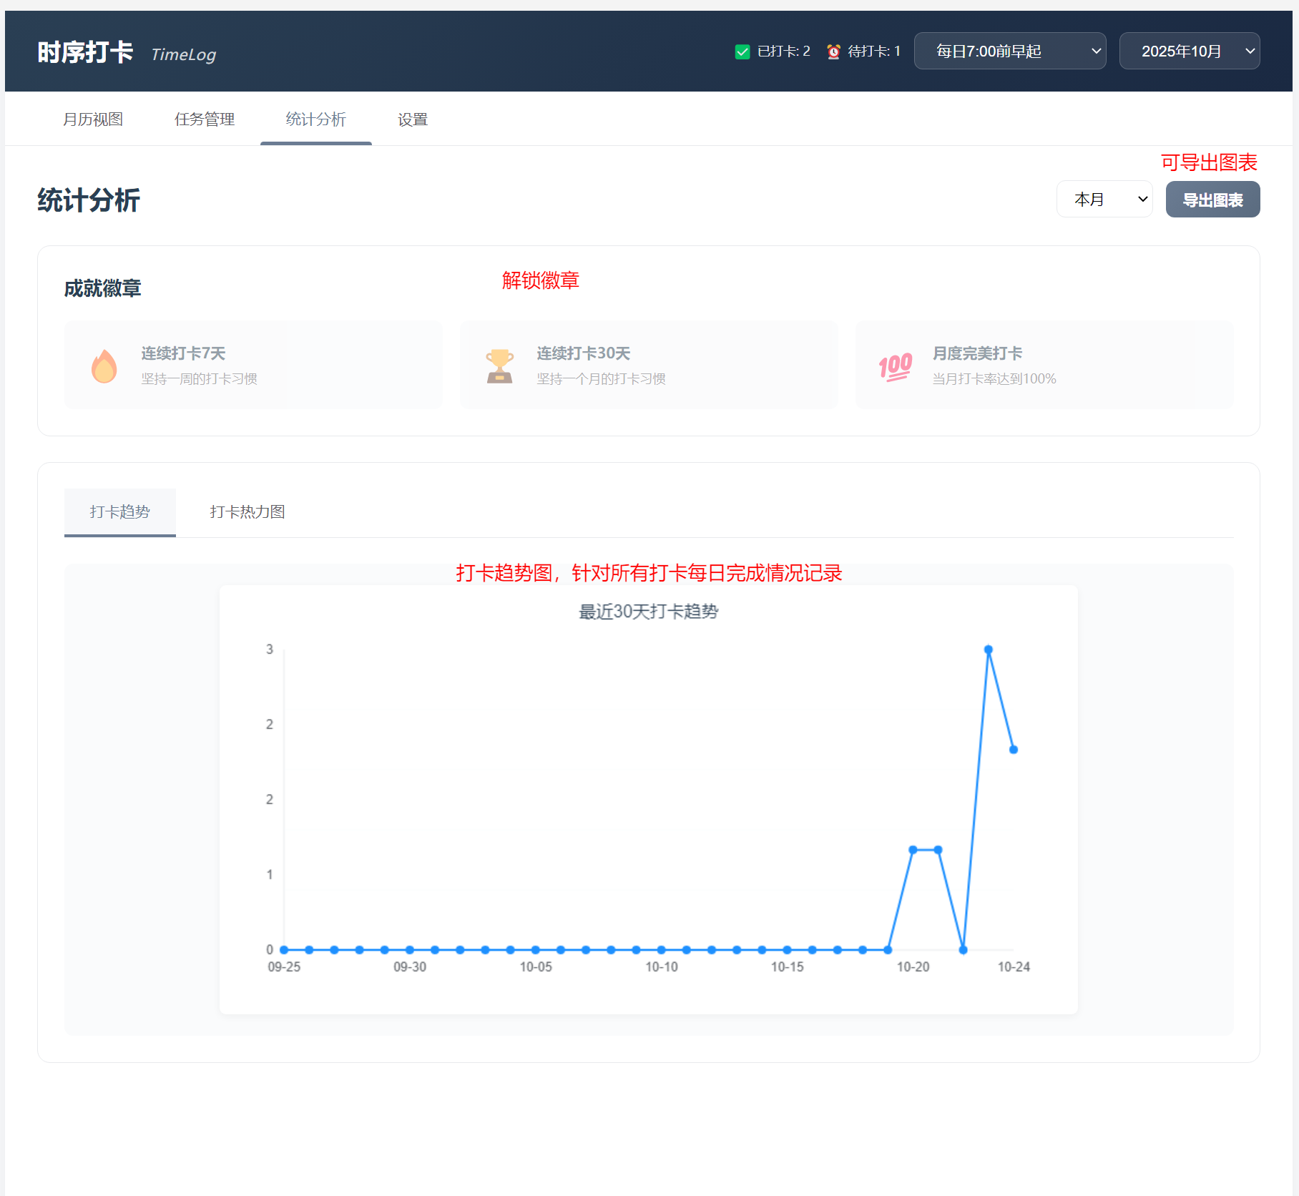Click the green checkmark icon beside 已打卡
This screenshot has height=1196, width=1299.
(x=742, y=52)
